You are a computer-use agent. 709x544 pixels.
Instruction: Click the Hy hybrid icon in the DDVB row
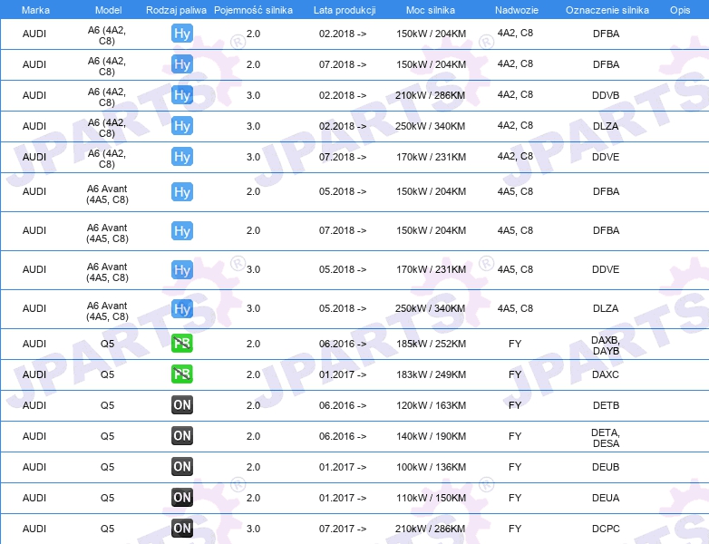click(x=182, y=95)
